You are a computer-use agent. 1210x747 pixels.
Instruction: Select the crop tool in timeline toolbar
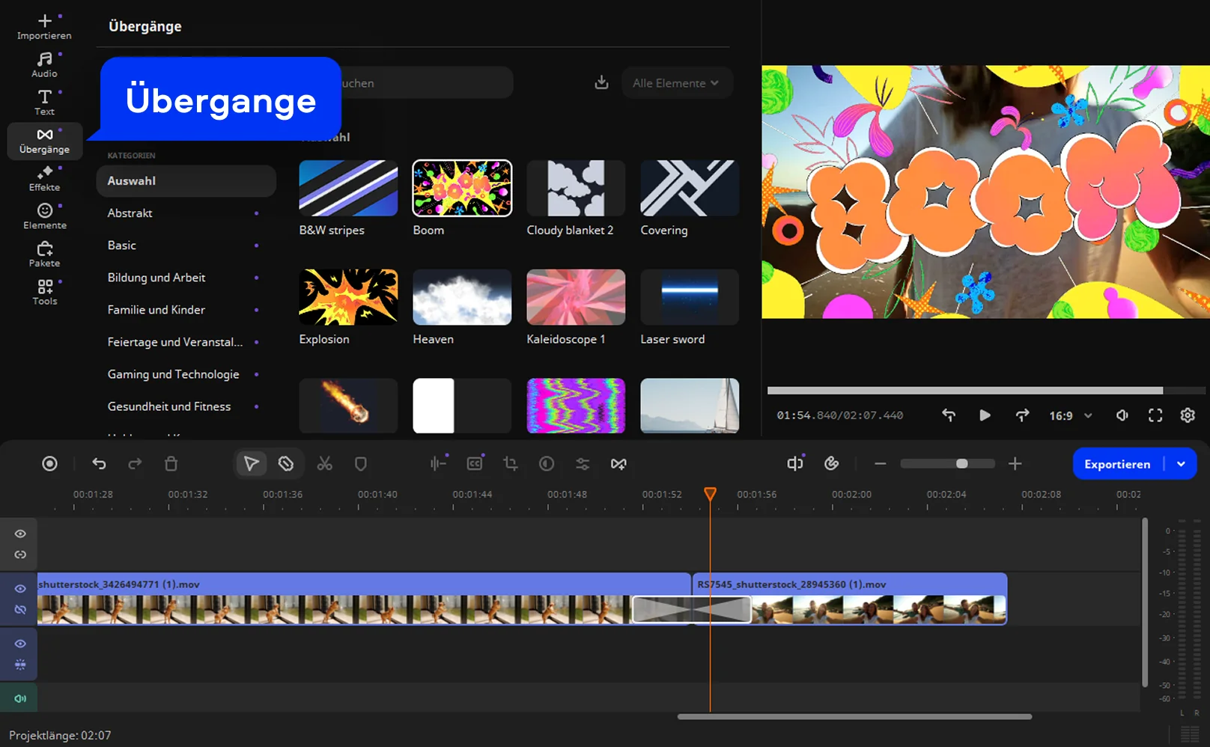point(511,464)
